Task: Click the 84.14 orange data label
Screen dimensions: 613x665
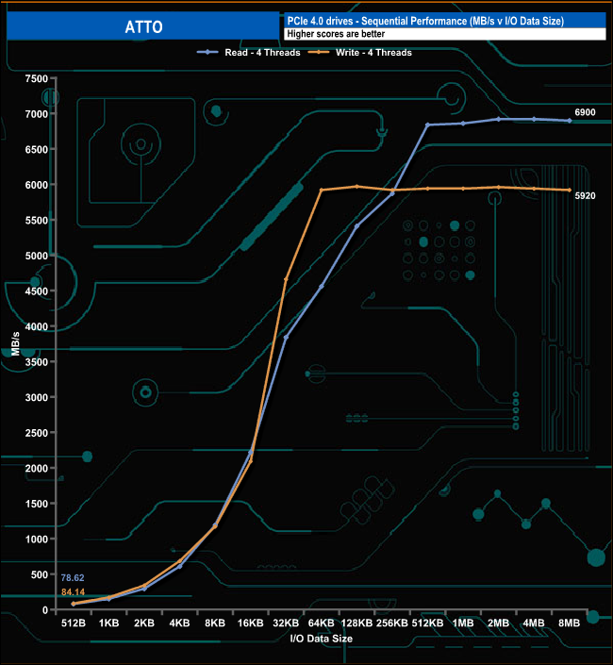Action: (x=74, y=591)
